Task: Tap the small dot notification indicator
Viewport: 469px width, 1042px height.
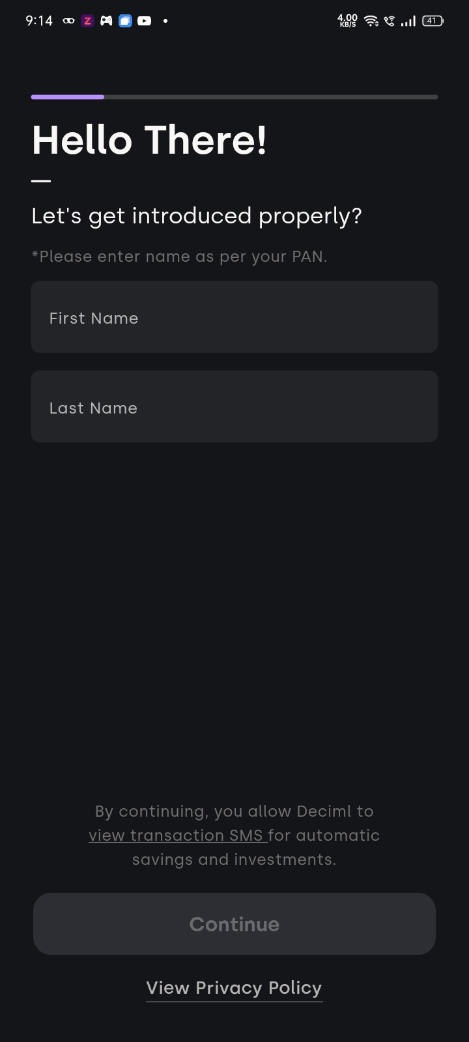Action: [165, 21]
